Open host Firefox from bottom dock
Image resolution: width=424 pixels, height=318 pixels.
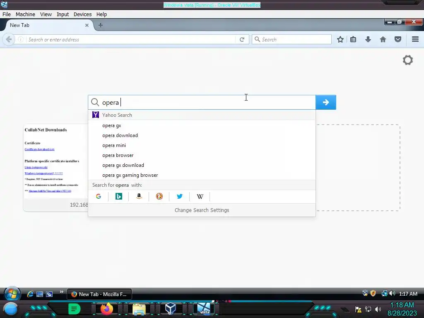106,308
